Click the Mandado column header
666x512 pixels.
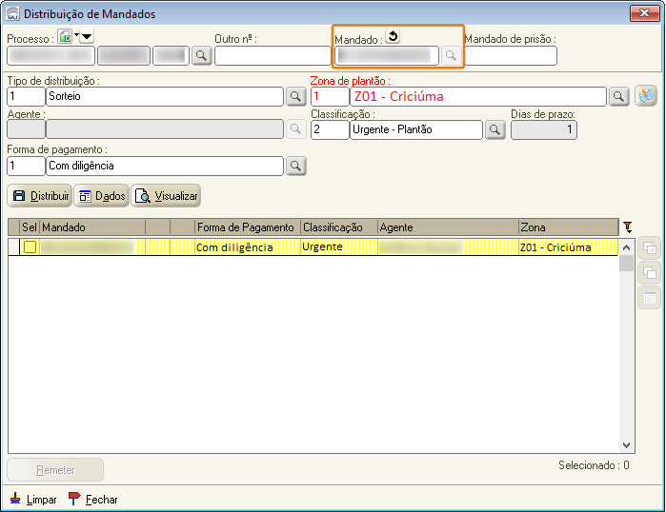point(92,227)
